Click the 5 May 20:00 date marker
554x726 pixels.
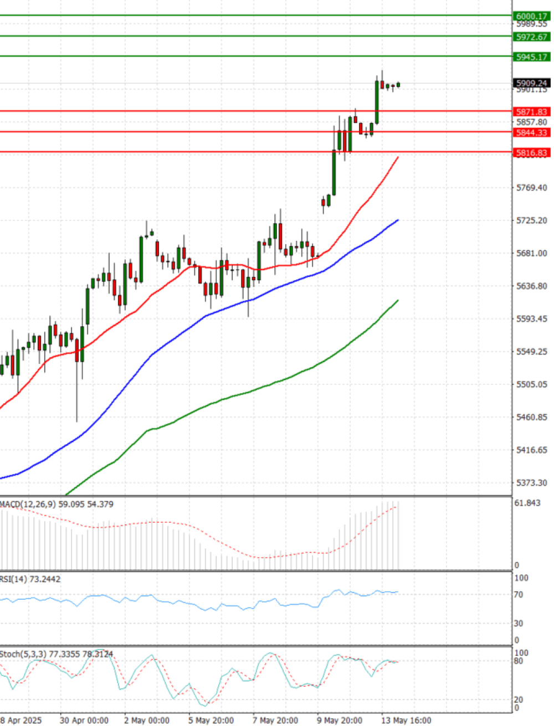tap(211, 720)
